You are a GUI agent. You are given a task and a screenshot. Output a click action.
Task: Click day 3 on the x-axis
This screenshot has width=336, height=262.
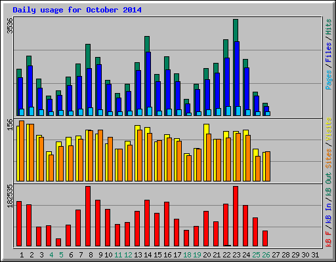pos(41,255)
